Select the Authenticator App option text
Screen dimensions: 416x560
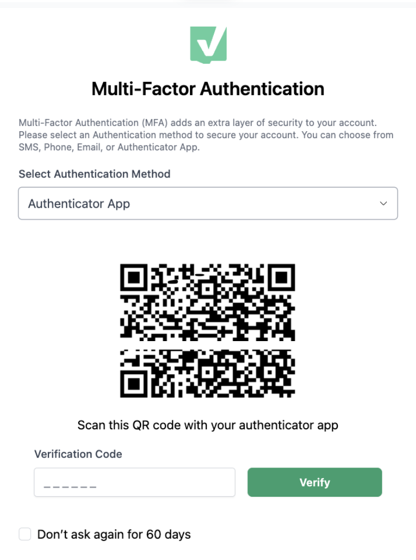point(79,203)
